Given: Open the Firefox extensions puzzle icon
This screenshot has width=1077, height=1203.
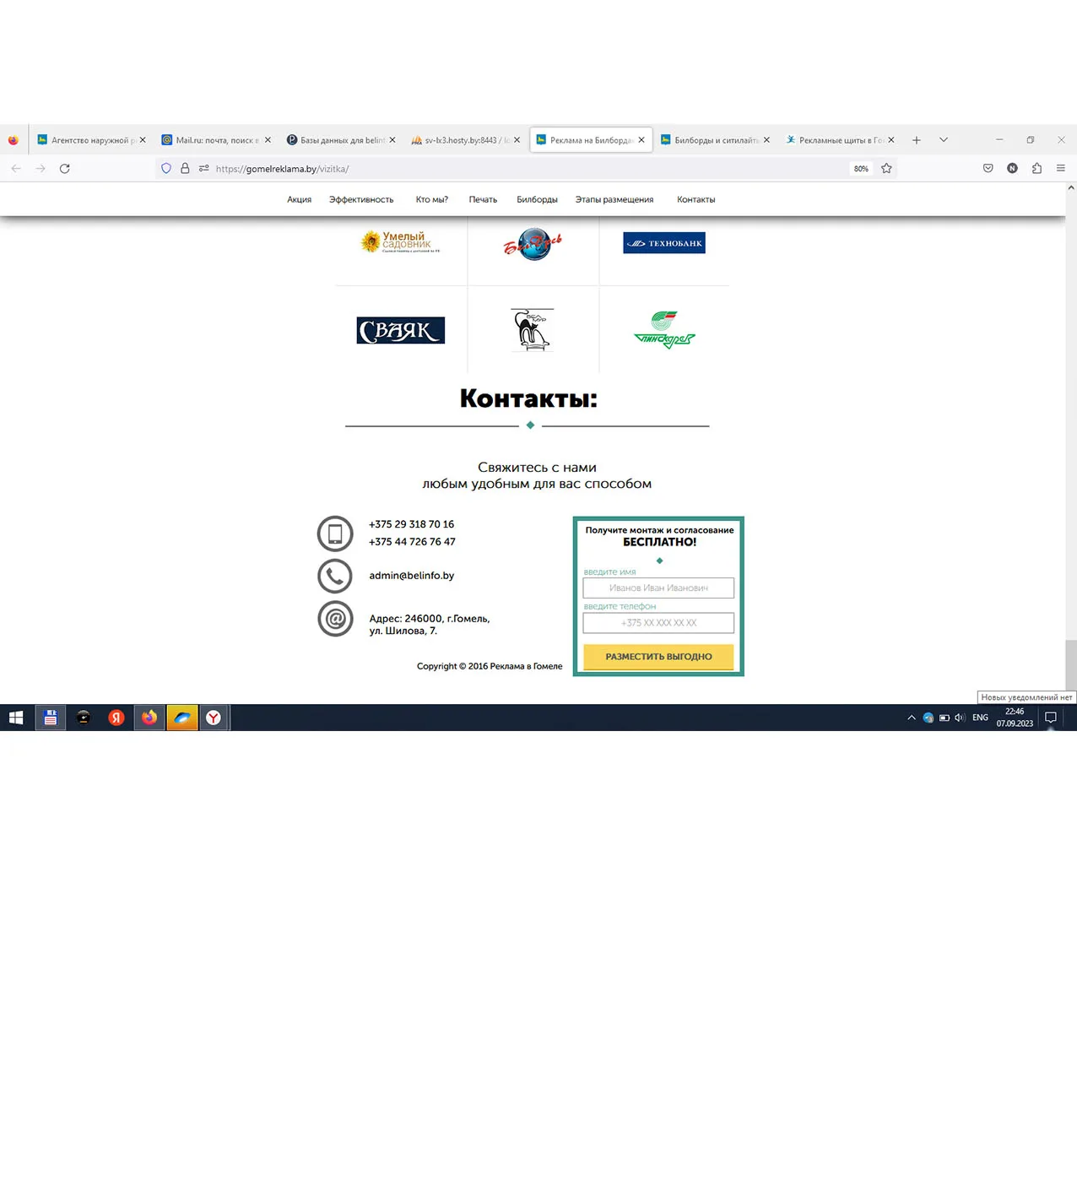Looking at the screenshot, I should 1036,169.
